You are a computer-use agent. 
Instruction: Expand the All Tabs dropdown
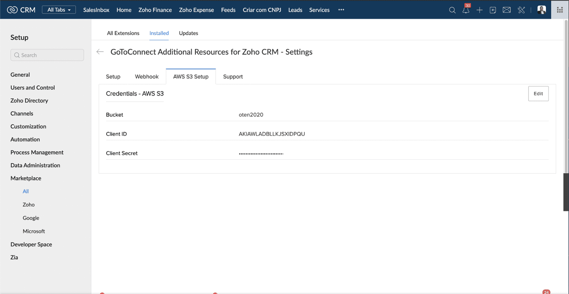59,10
